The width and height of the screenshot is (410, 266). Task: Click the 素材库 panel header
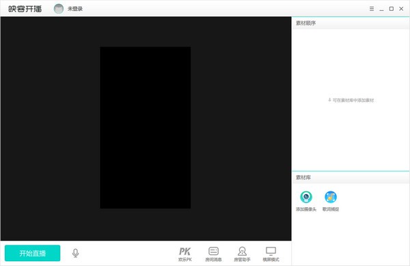click(x=351, y=177)
